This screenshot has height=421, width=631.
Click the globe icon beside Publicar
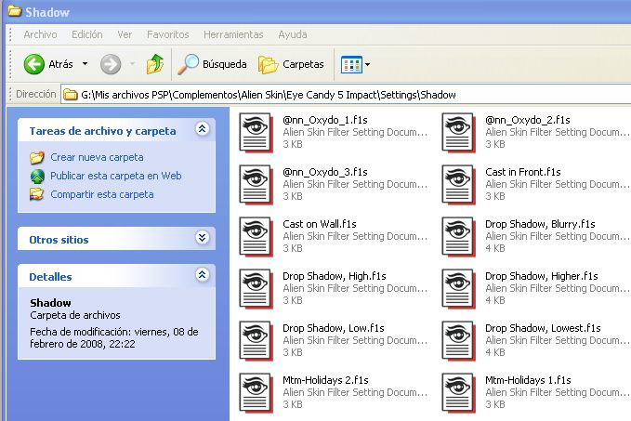tap(37, 177)
